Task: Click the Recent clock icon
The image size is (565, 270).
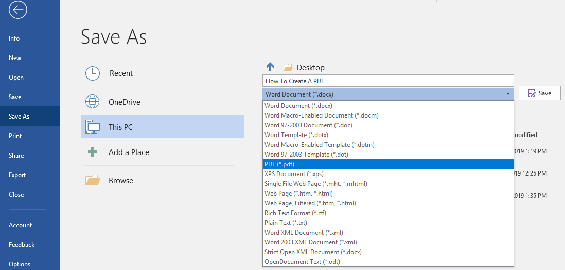Action: (93, 73)
